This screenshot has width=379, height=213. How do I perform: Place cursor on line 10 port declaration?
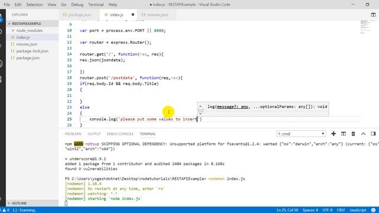coord(123,31)
